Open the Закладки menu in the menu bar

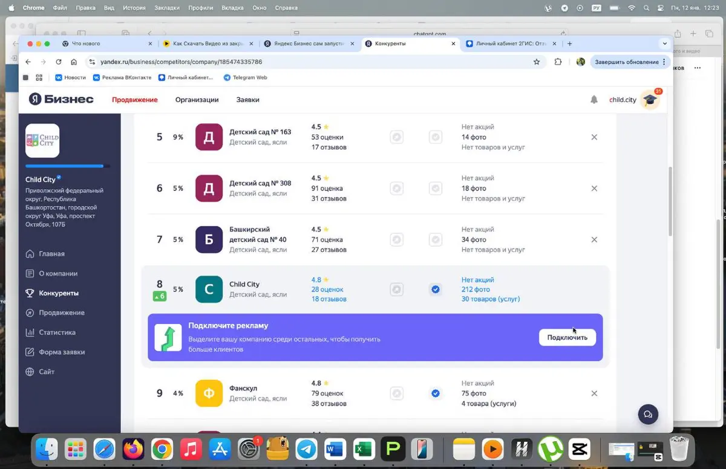click(x=168, y=8)
